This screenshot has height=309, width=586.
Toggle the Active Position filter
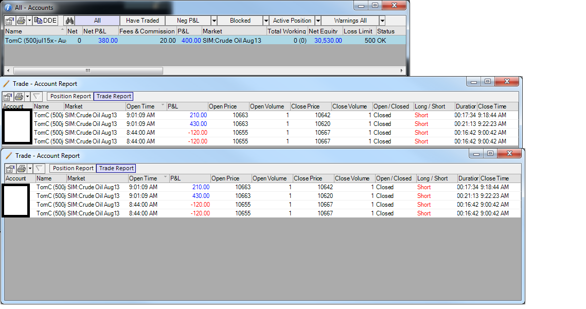[292, 21]
